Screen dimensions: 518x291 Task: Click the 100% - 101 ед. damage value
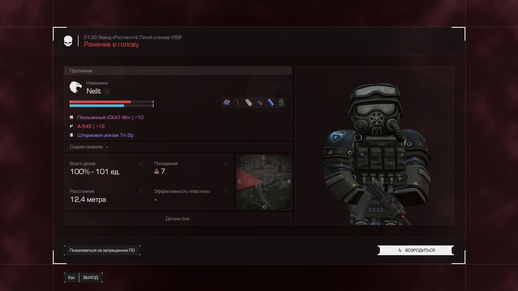pos(95,172)
